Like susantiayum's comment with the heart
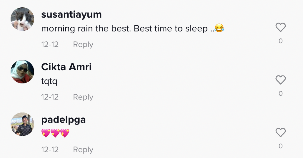303x158 pixels. tap(280, 28)
